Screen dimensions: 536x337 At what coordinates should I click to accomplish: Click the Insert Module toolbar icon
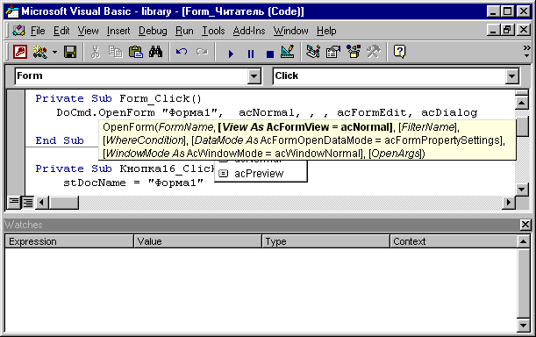pyautogui.click(x=40, y=52)
